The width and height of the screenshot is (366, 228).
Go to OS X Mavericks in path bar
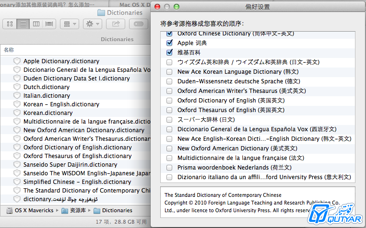[x=34, y=210]
